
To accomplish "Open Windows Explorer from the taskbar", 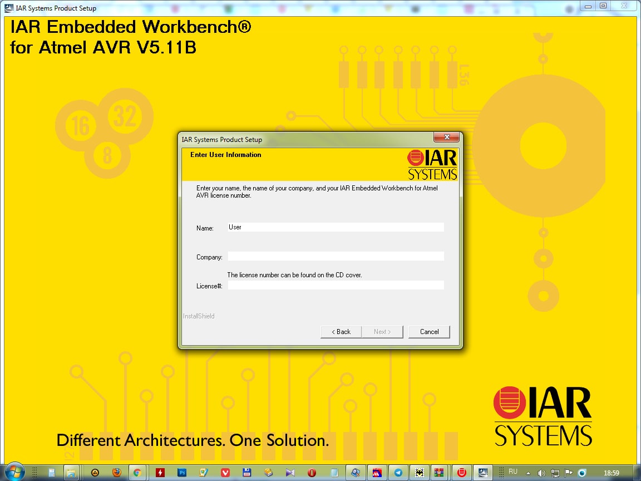I will [71, 473].
